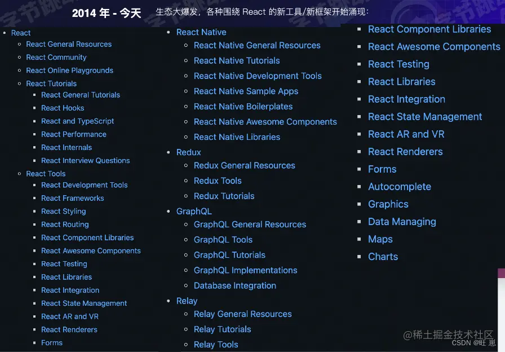Select React Native Development Tools
The height and width of the screenshot is (352, 505).
coord(258,76)
